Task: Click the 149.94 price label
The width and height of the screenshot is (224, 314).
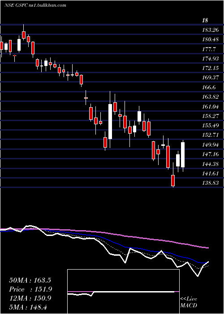Action: click(211, 144)
